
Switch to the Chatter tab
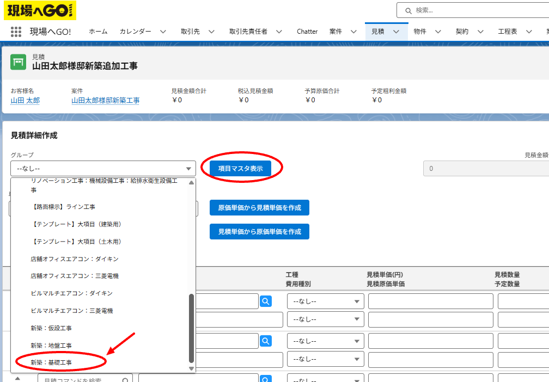coord(307,32)
